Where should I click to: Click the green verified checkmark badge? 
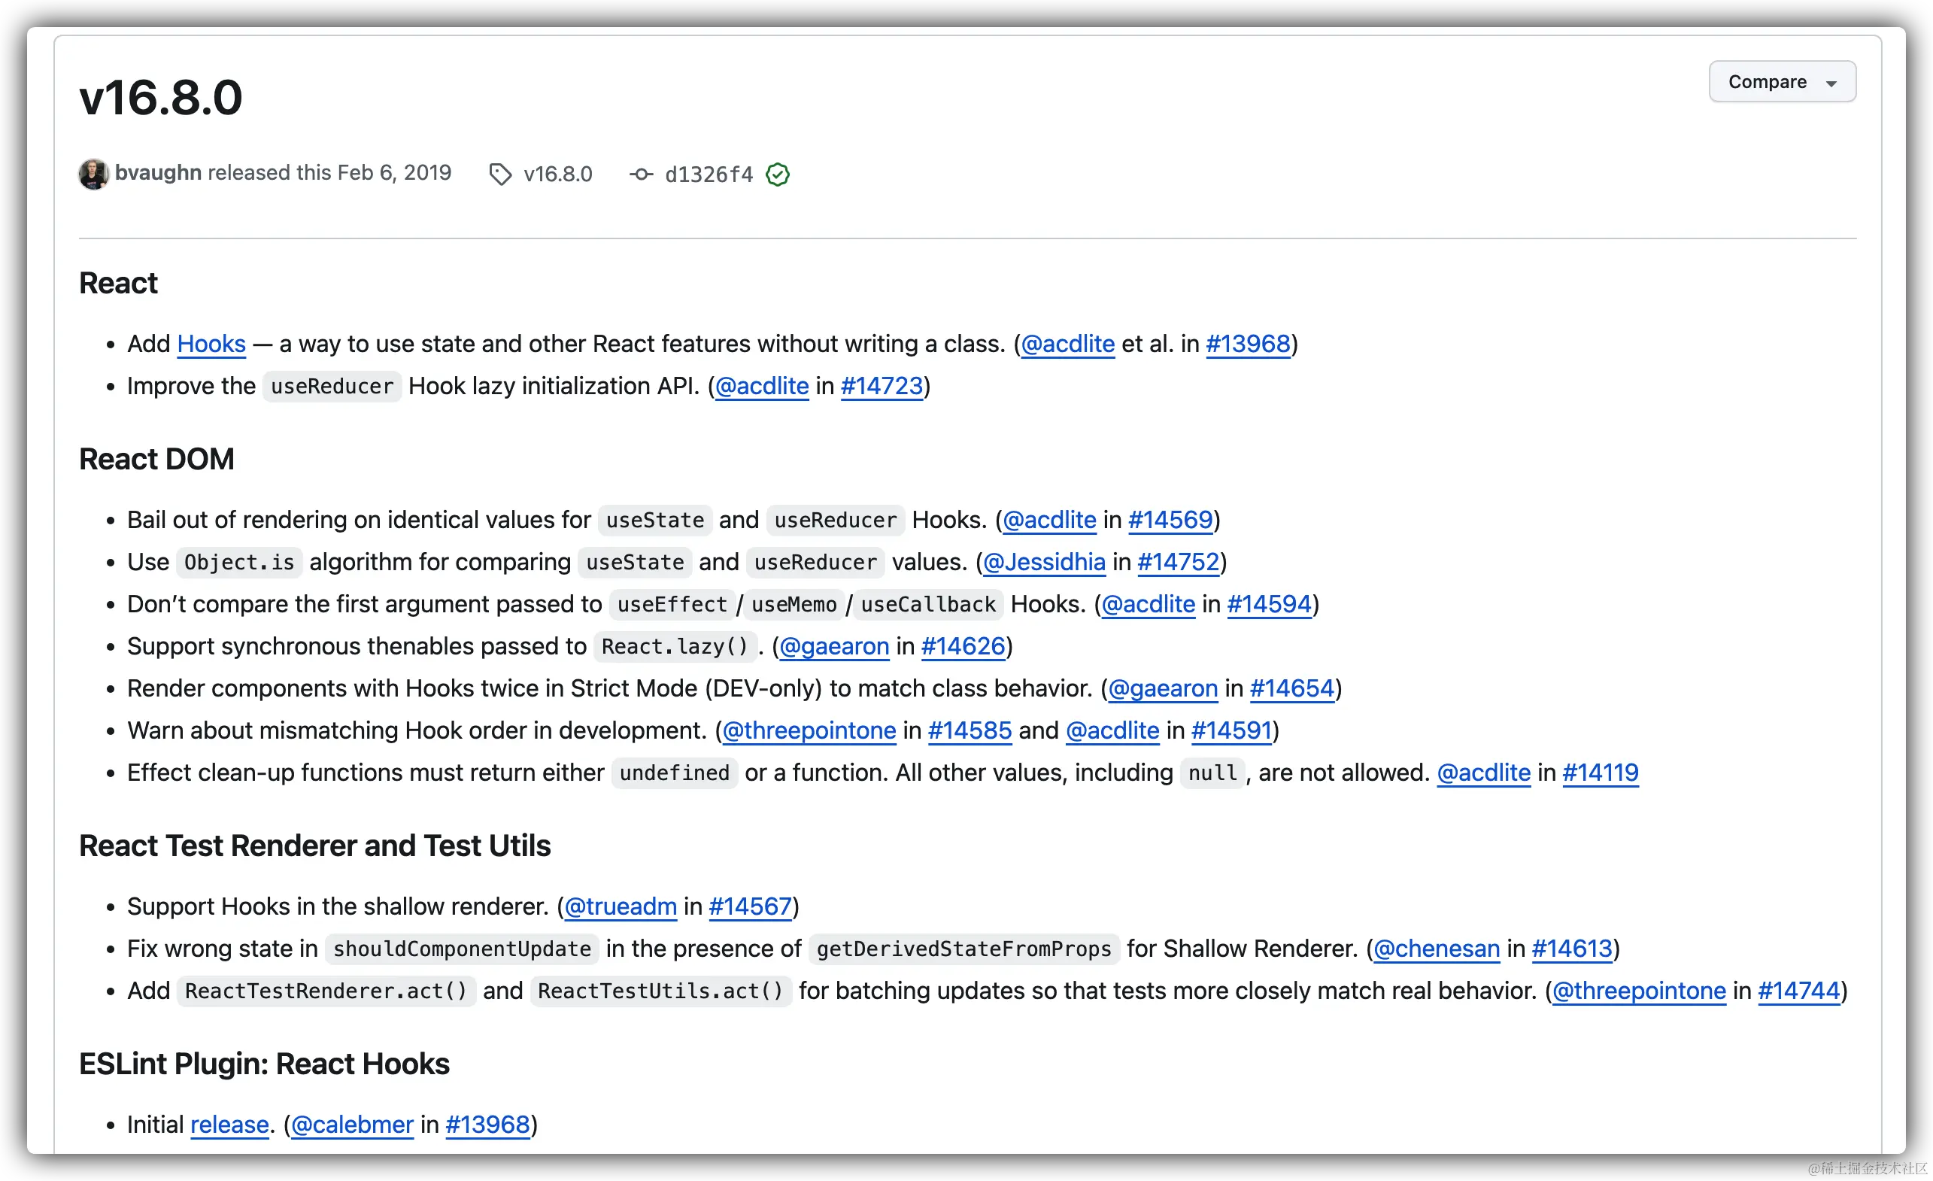point(778,174)
